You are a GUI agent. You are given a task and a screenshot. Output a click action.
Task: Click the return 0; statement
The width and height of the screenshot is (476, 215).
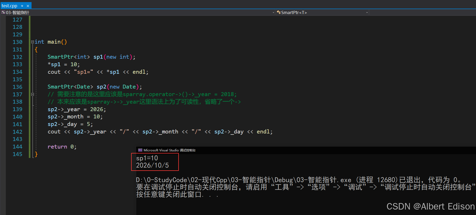pyautogui.click(x=62, y=147)
